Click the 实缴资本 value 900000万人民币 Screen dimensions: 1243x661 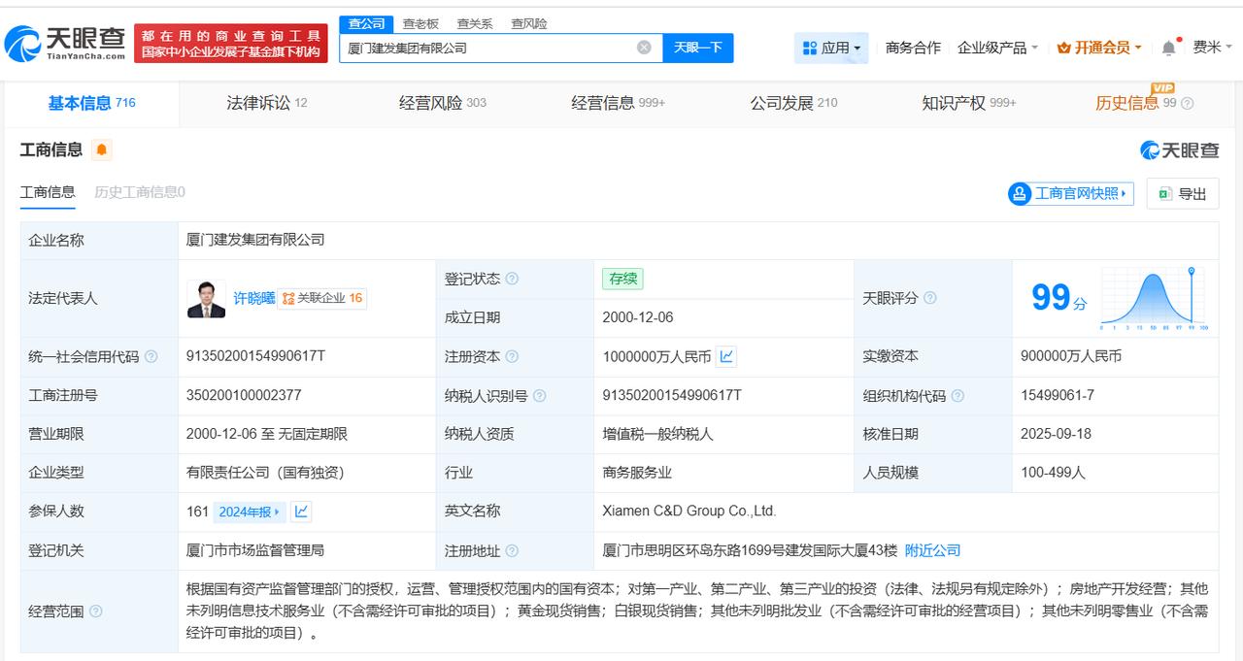[x=1071, y=356]
